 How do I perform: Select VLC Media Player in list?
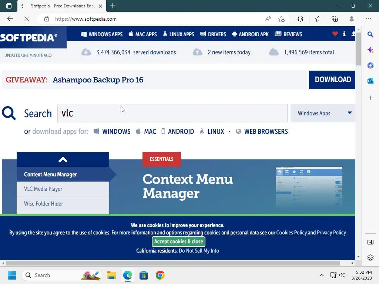[63, 189]
